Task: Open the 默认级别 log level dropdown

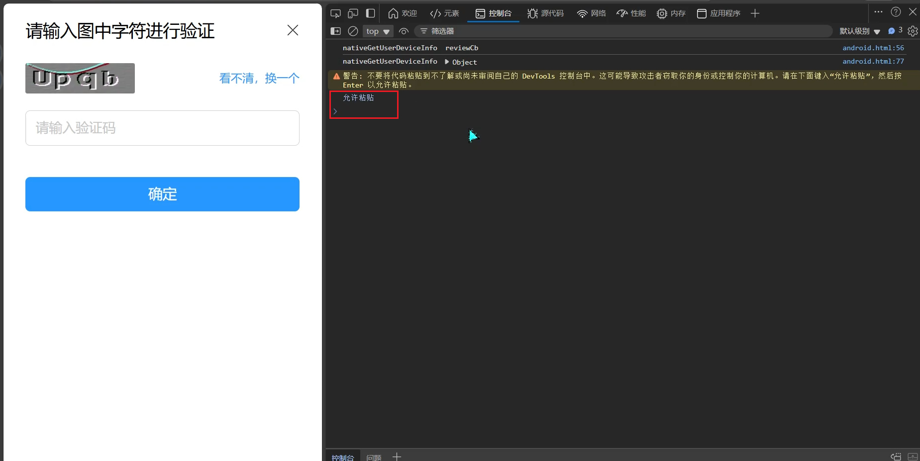Action: click(x=859, y=31)
